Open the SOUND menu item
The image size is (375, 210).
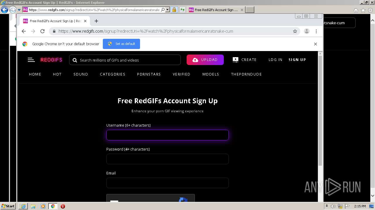81,74
